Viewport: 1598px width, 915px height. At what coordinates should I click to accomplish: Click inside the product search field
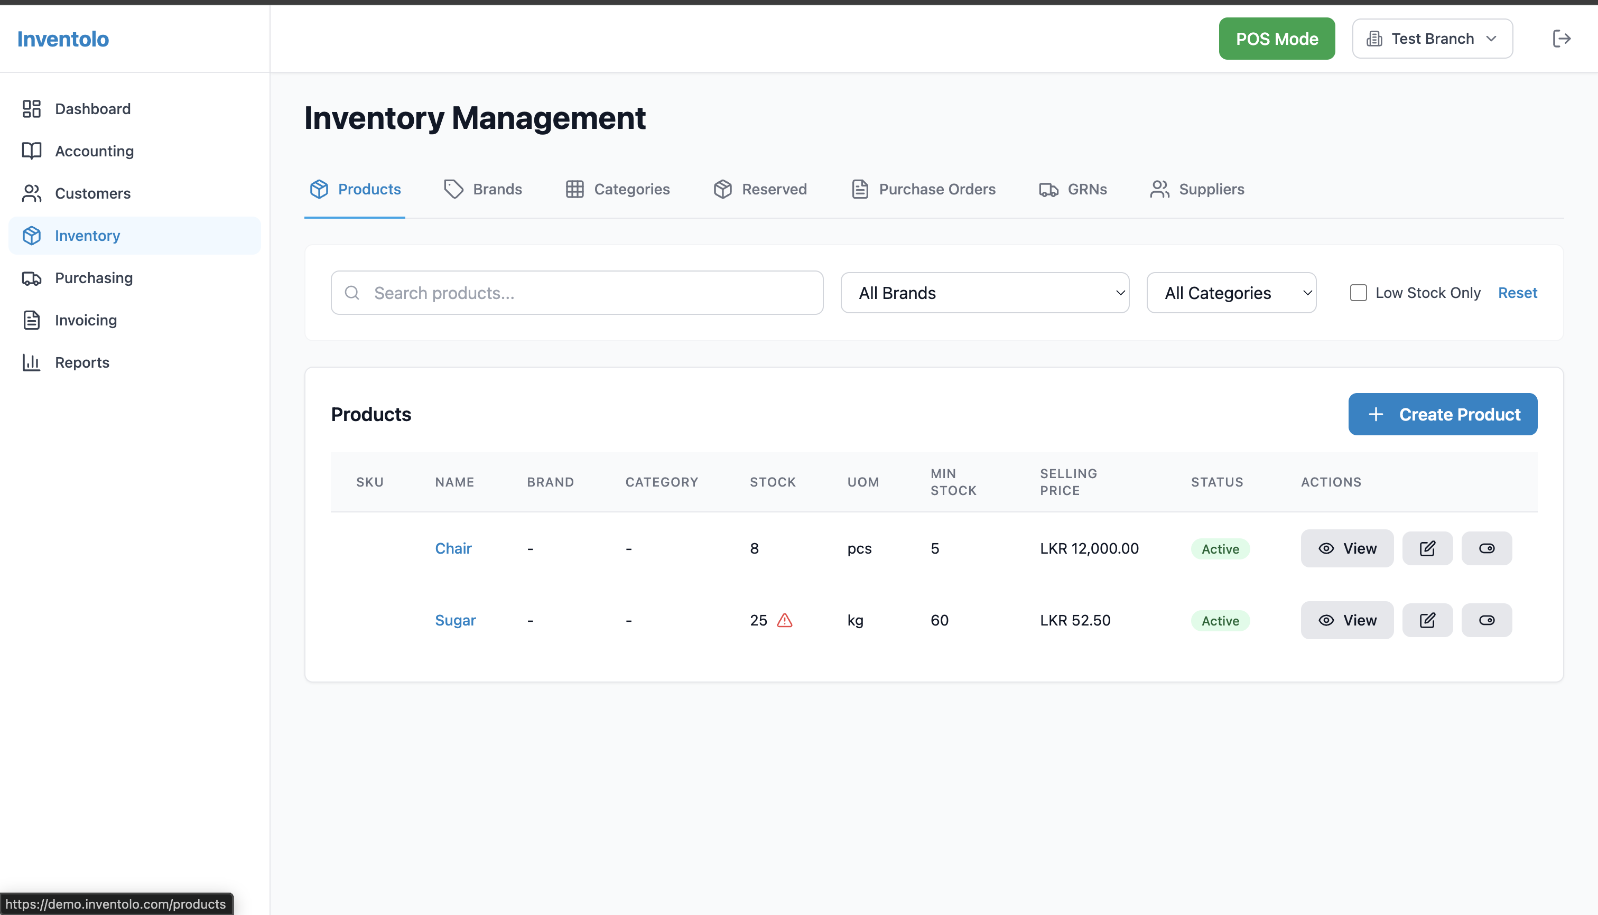click(x=577, y=292)
